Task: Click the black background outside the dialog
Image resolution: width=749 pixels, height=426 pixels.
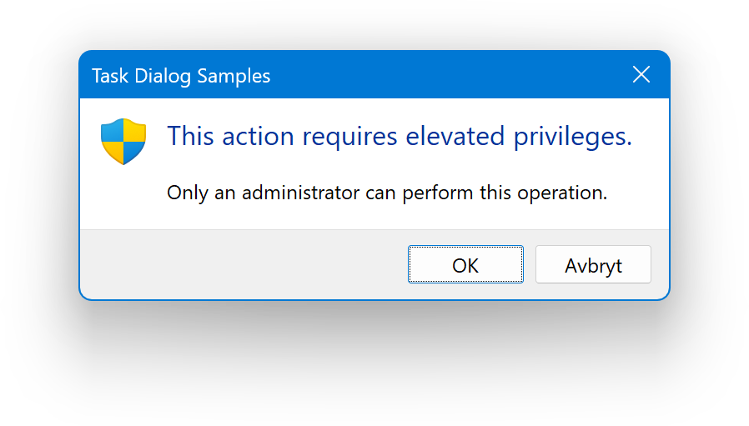Action: pyautogui.click(x=375, y=367)
